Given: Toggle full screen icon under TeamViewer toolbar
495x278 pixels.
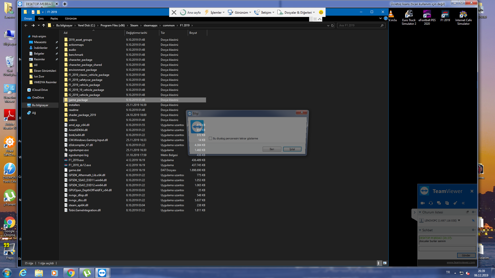Looking at the screenshot, I should 315,19.
